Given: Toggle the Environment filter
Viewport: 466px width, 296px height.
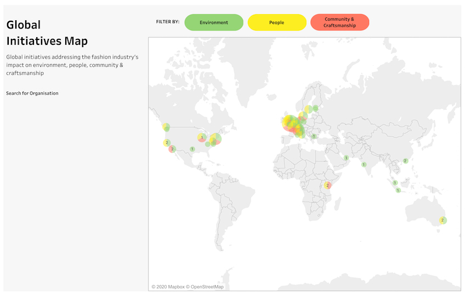Looking at the screenshot, I should point(214,22).
